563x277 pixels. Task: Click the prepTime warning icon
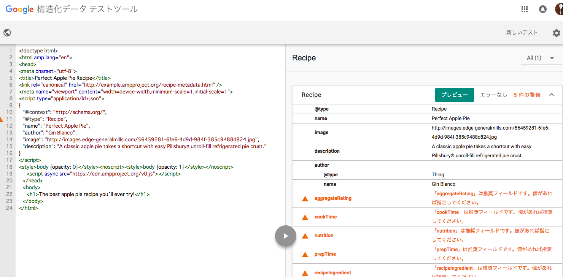coord(305,254)
